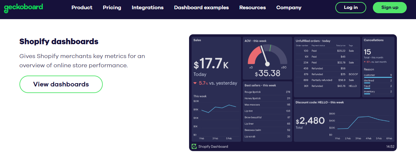This screenshot has width=416, height=160.
Task: Click the 'inventory' cancellation reason
Action: (x=378, y=92)
